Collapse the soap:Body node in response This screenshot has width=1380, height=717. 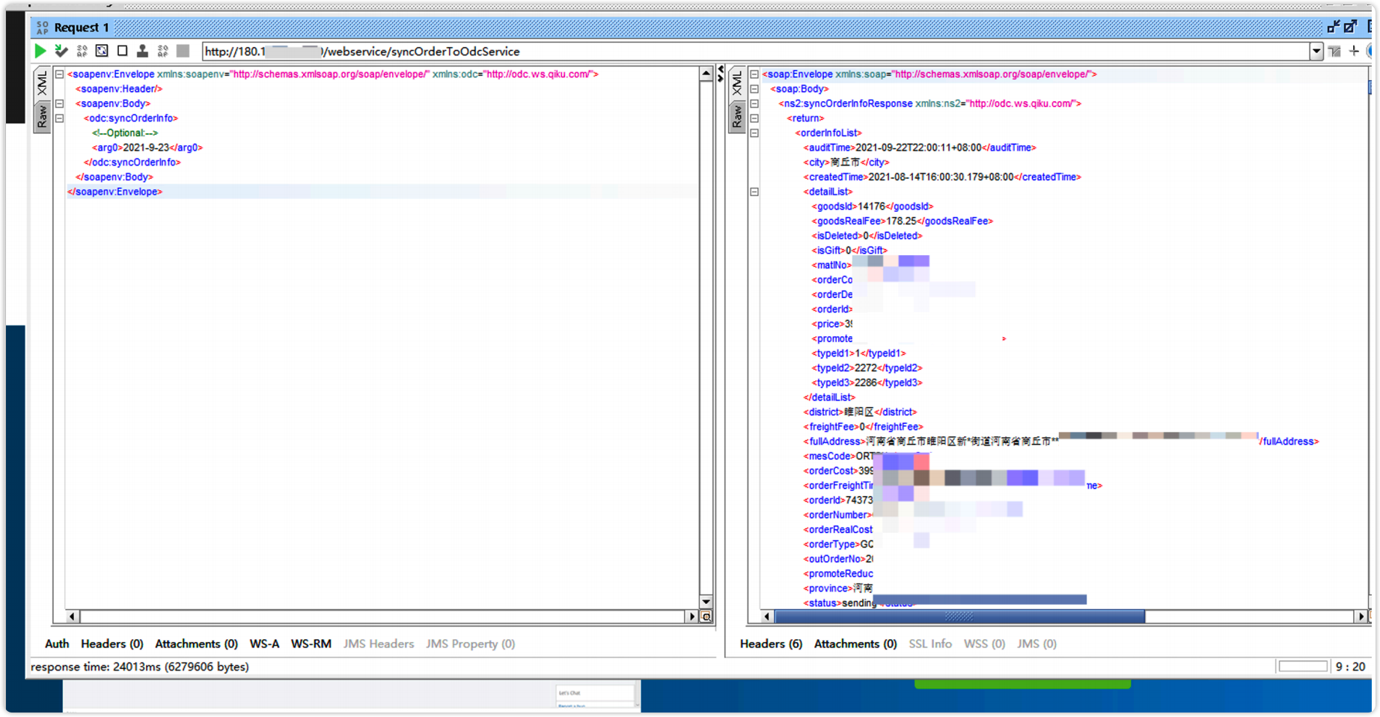(754, 89)
